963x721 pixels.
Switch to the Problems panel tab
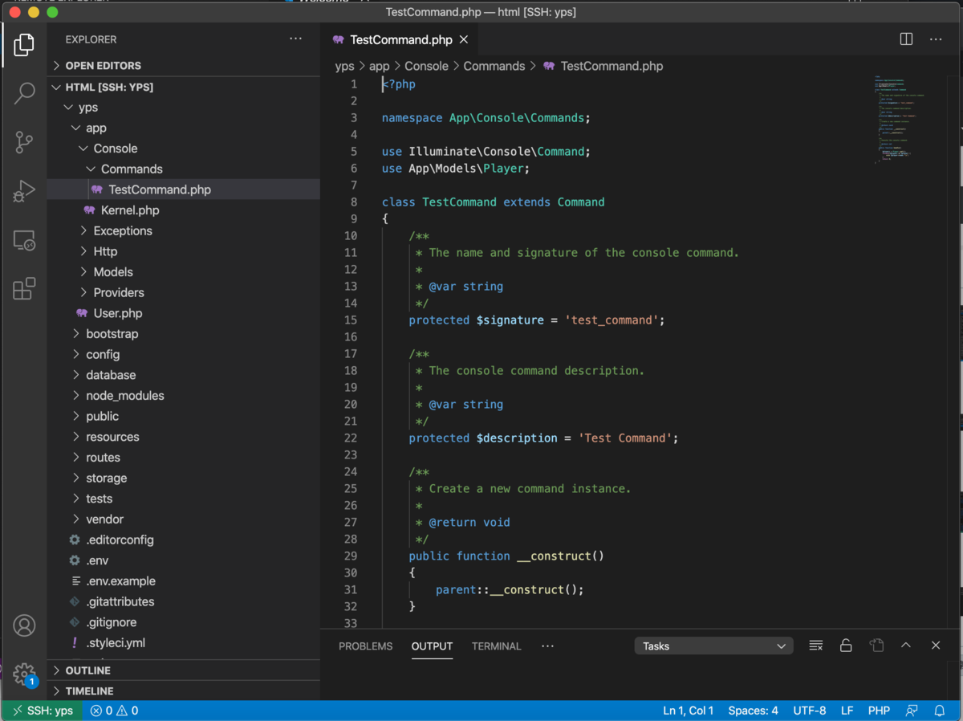[366, 646]
